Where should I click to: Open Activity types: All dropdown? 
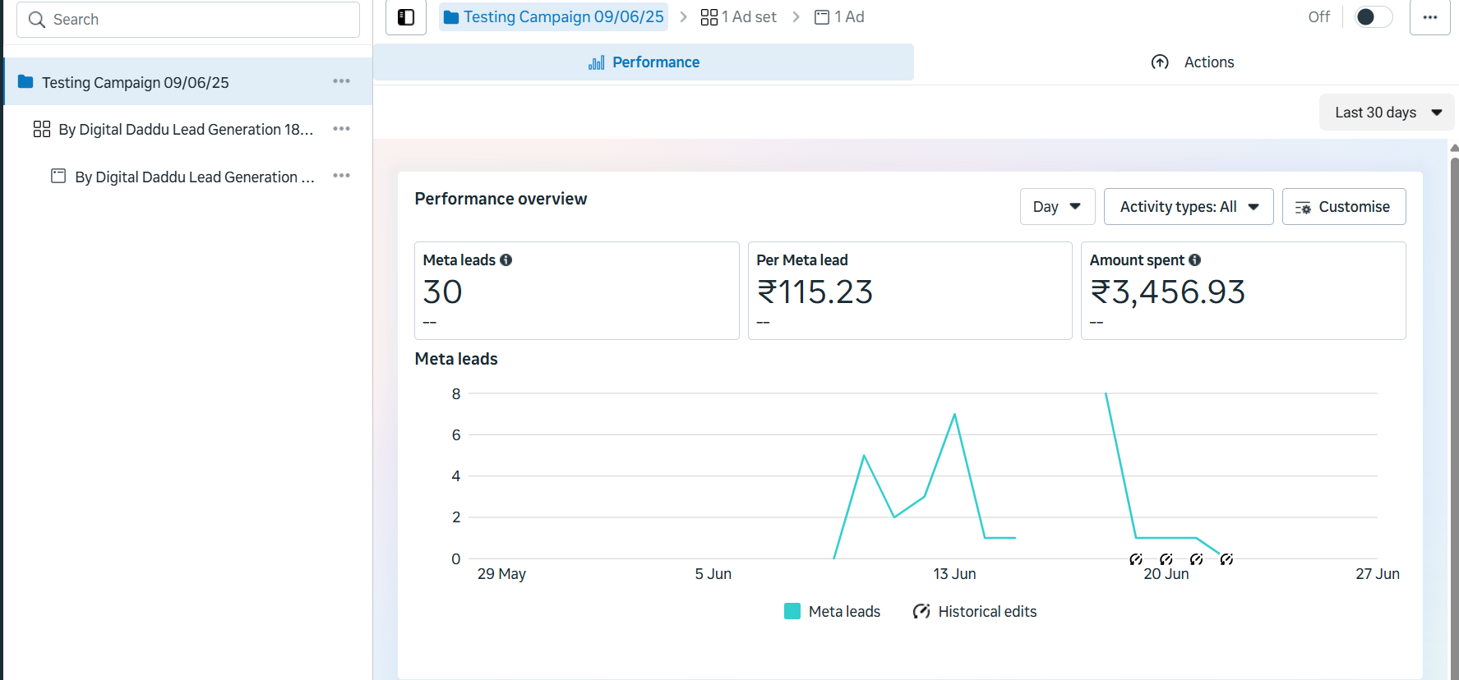pos(1189,207)
